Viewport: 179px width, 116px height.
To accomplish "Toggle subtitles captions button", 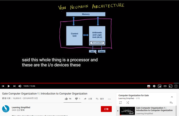I will click(x=149, y=86).
